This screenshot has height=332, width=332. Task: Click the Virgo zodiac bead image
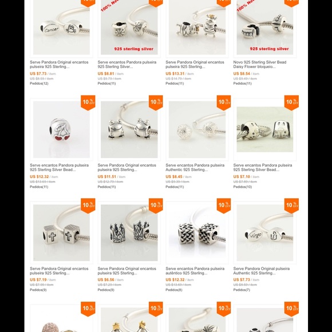(265, 232)
